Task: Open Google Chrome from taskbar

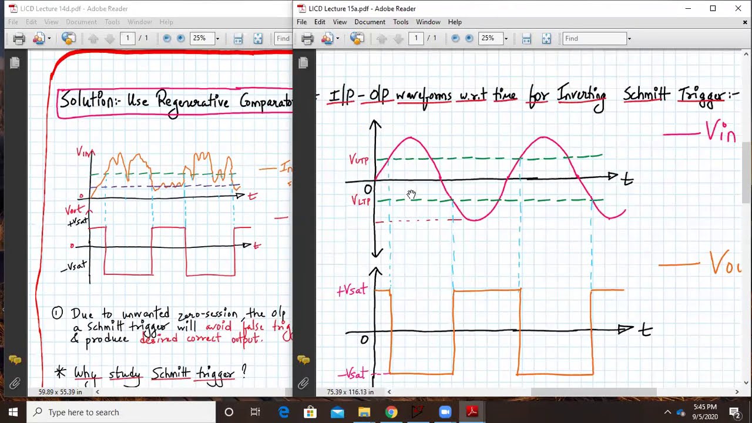Action: point(391,412)
